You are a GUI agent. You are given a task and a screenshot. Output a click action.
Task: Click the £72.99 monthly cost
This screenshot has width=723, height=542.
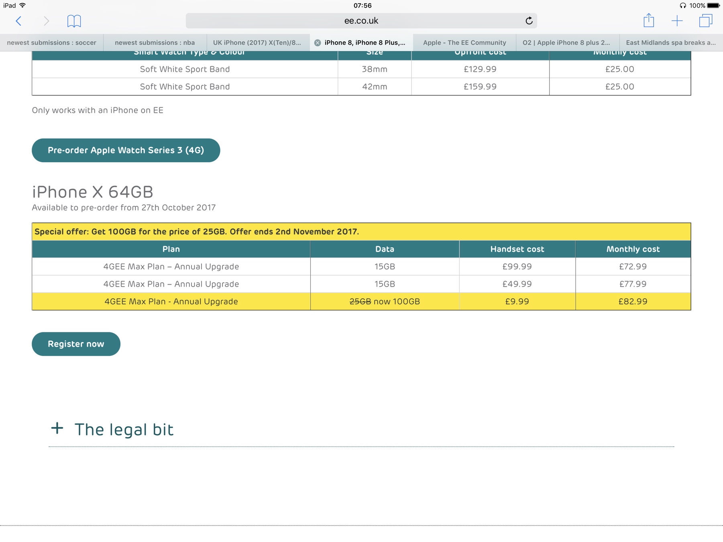click(x=633, y=267)
